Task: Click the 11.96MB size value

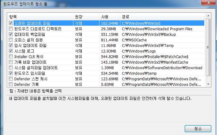Action: [108, 46]
